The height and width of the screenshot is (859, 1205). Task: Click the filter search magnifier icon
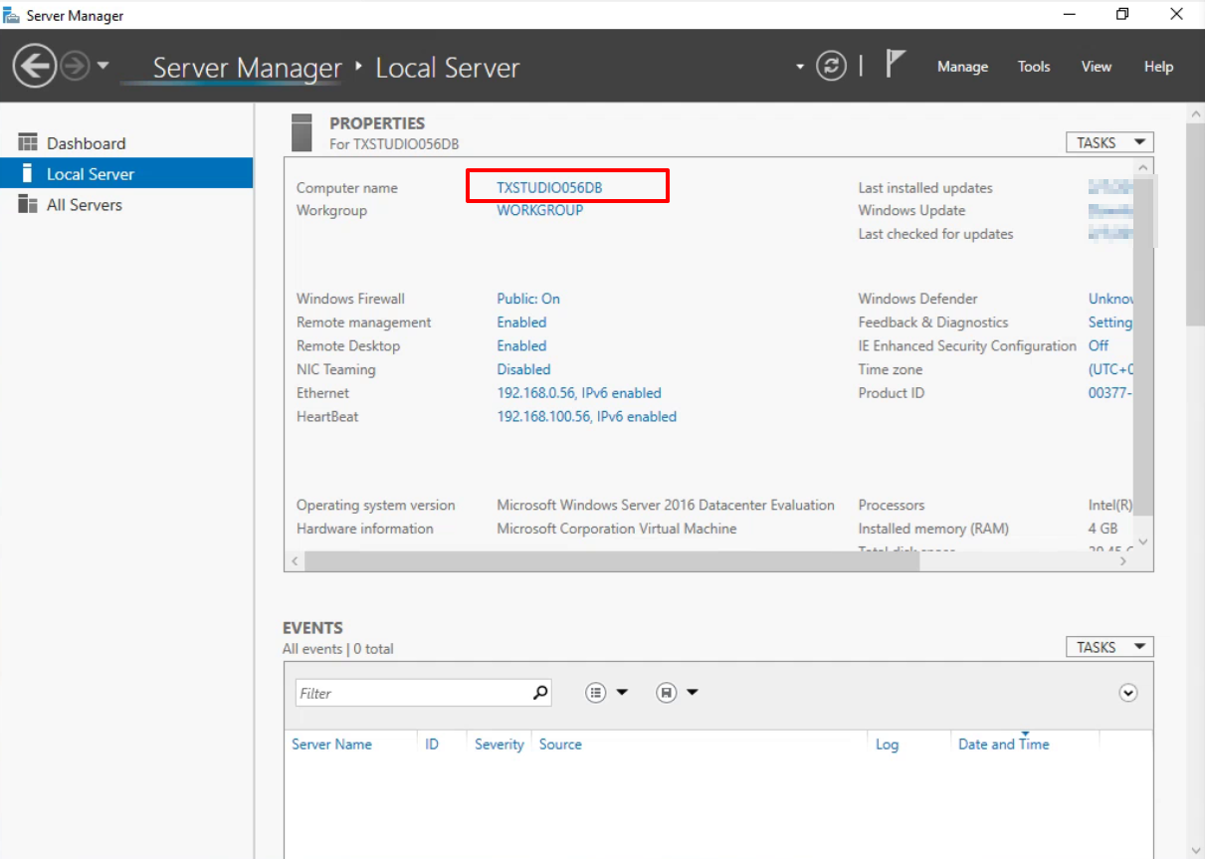(x=540, y=693)
